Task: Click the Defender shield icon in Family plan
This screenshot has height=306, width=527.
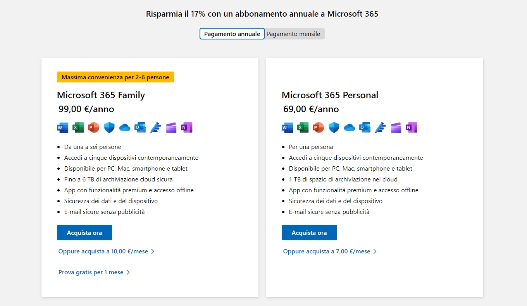Action: [x=109, y=128]
